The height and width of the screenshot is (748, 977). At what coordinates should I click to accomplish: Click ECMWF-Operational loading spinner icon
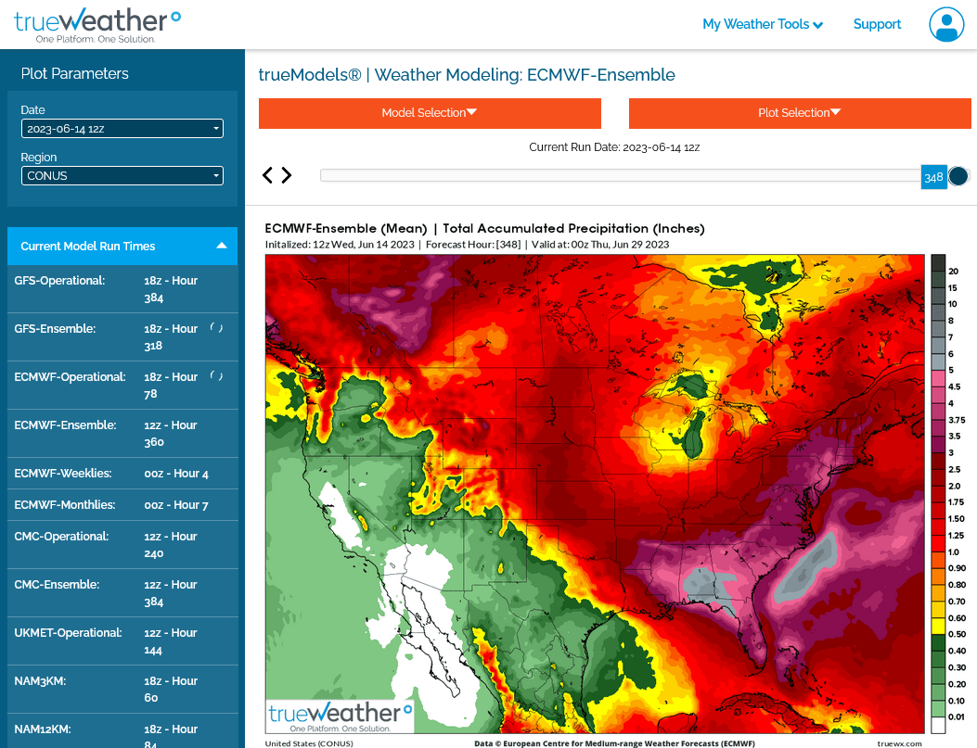(x=215, y=376)
